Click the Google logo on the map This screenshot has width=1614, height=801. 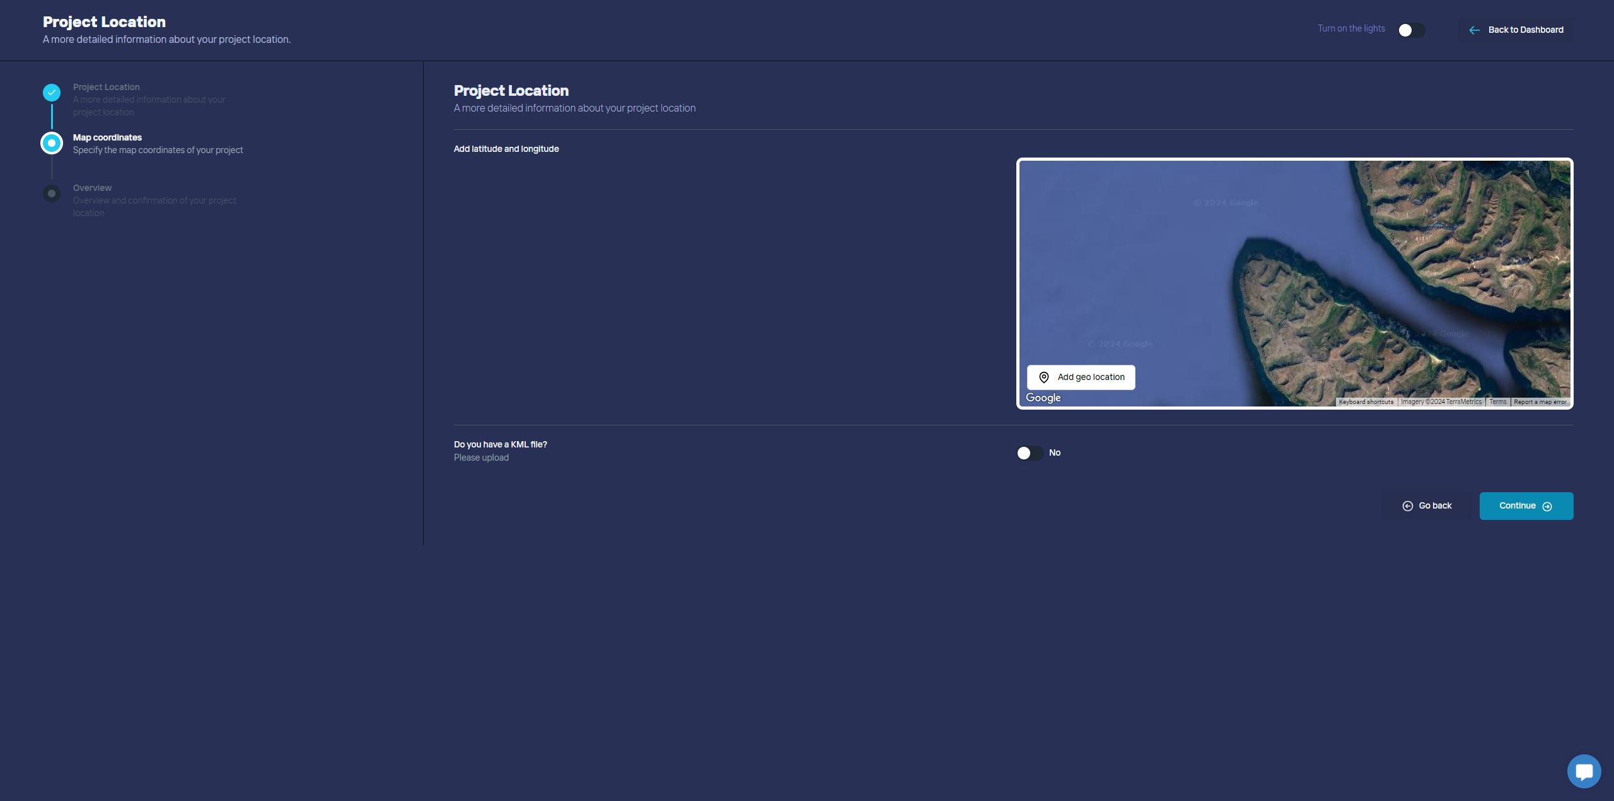(x=1043, y=398)
